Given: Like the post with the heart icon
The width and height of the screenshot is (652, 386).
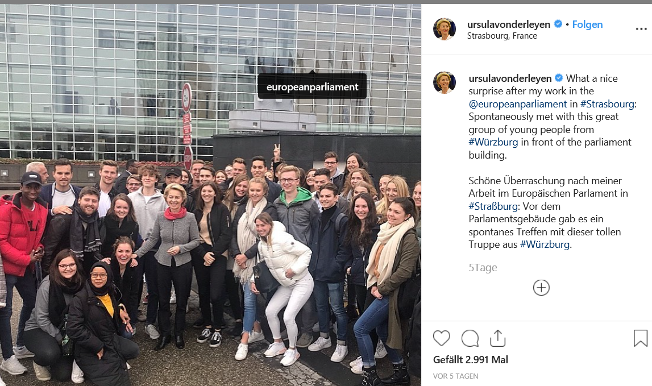Looking at the screenshot, I should [x=441, y=338].
